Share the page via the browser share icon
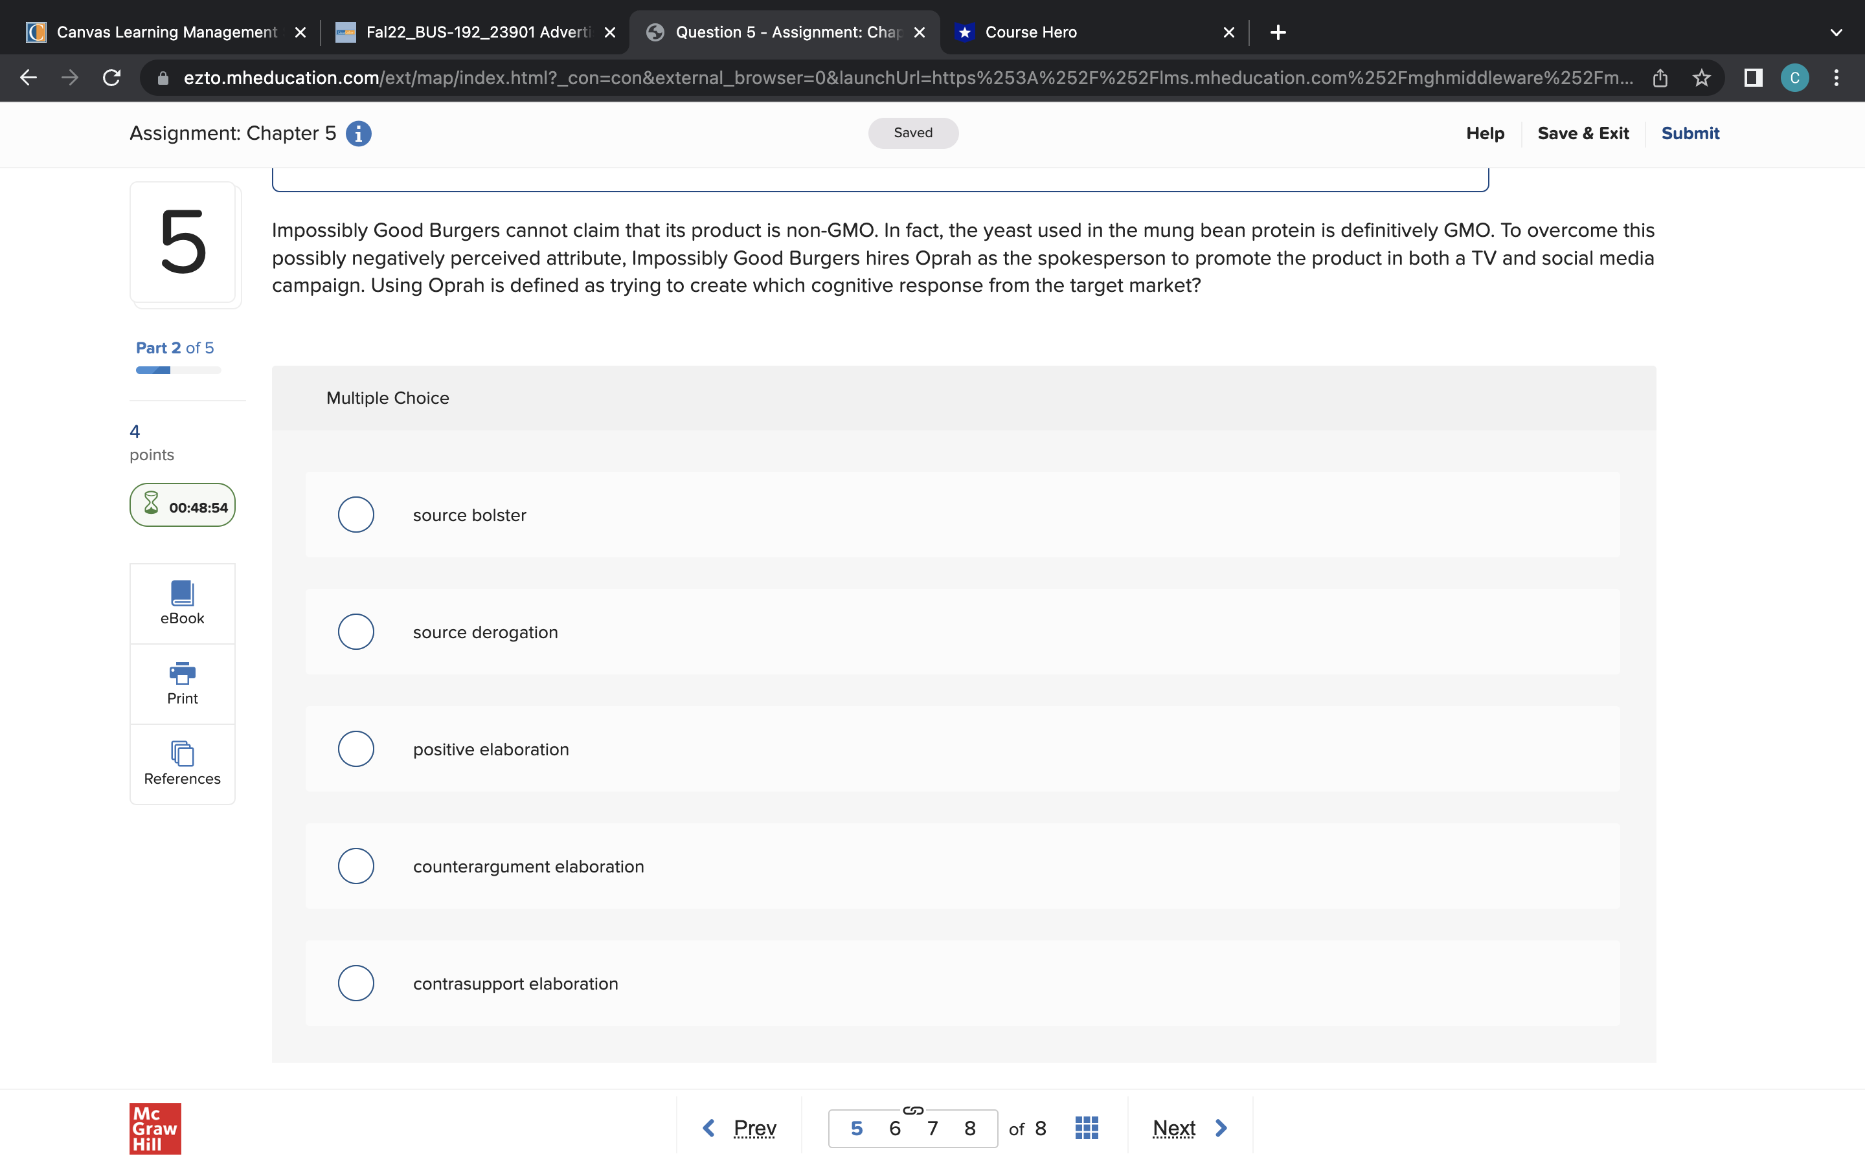The image size is (1865, 1165). tap(1660, 77)
